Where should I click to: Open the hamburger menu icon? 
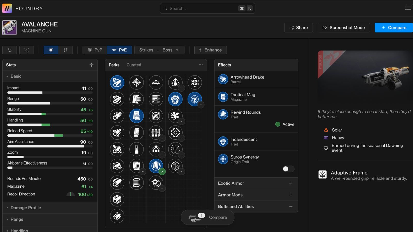coord(408,8)
